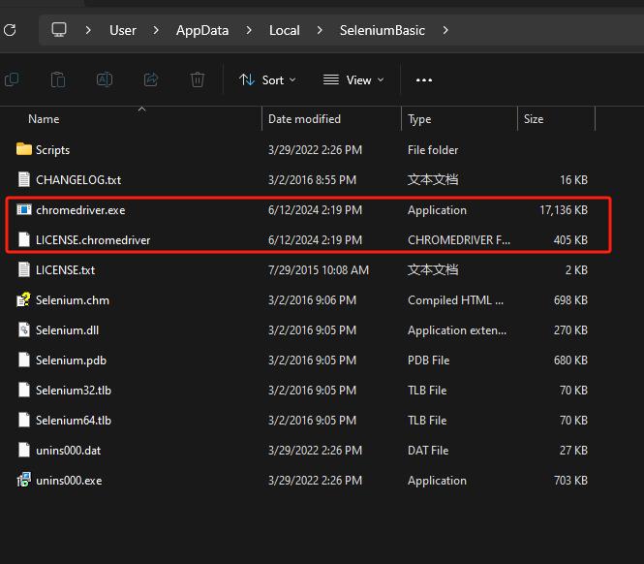644x564 pixels.
Task: Select the Selenium64.tlb file name
Action: (x=74, y=421)
